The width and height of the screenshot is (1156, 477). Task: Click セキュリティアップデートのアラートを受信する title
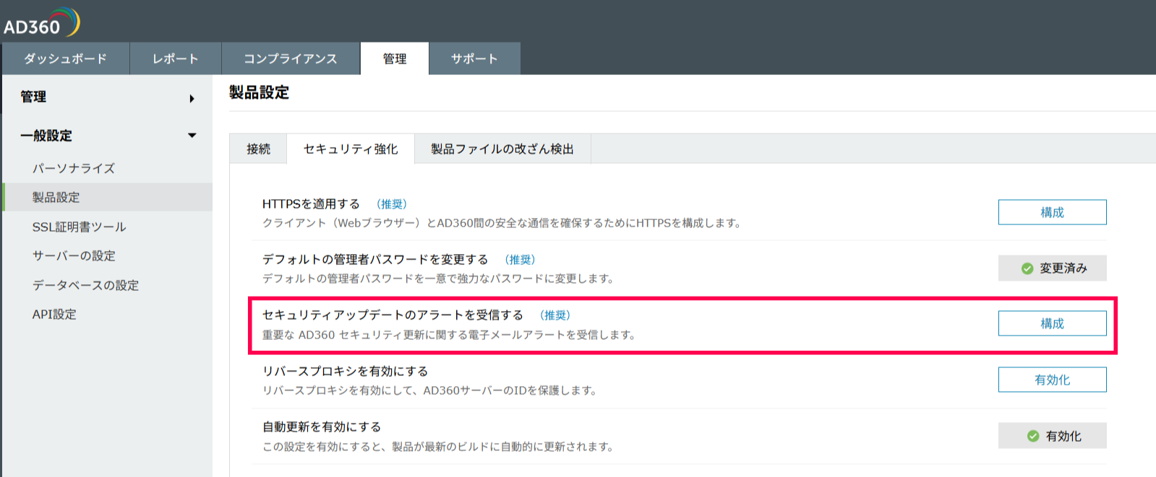(393, 315)
